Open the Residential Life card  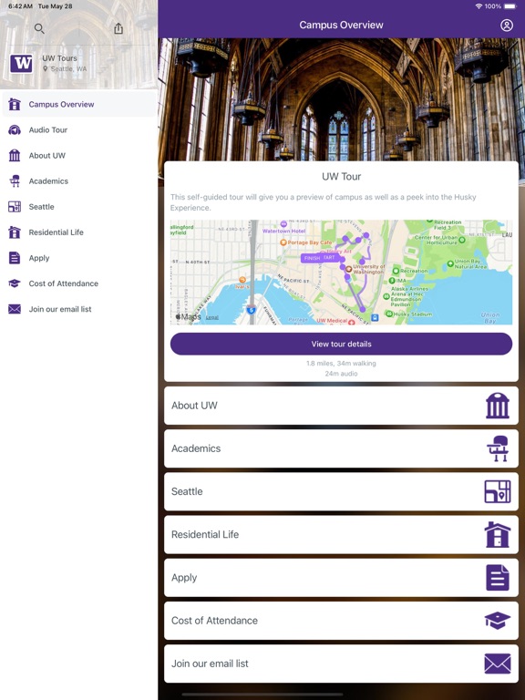coord(341,534)
